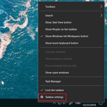The width and height of the screenshot is (107, 107).
Task: Toggle Lock the taskbar option
Action: click(x=71, y=90)
